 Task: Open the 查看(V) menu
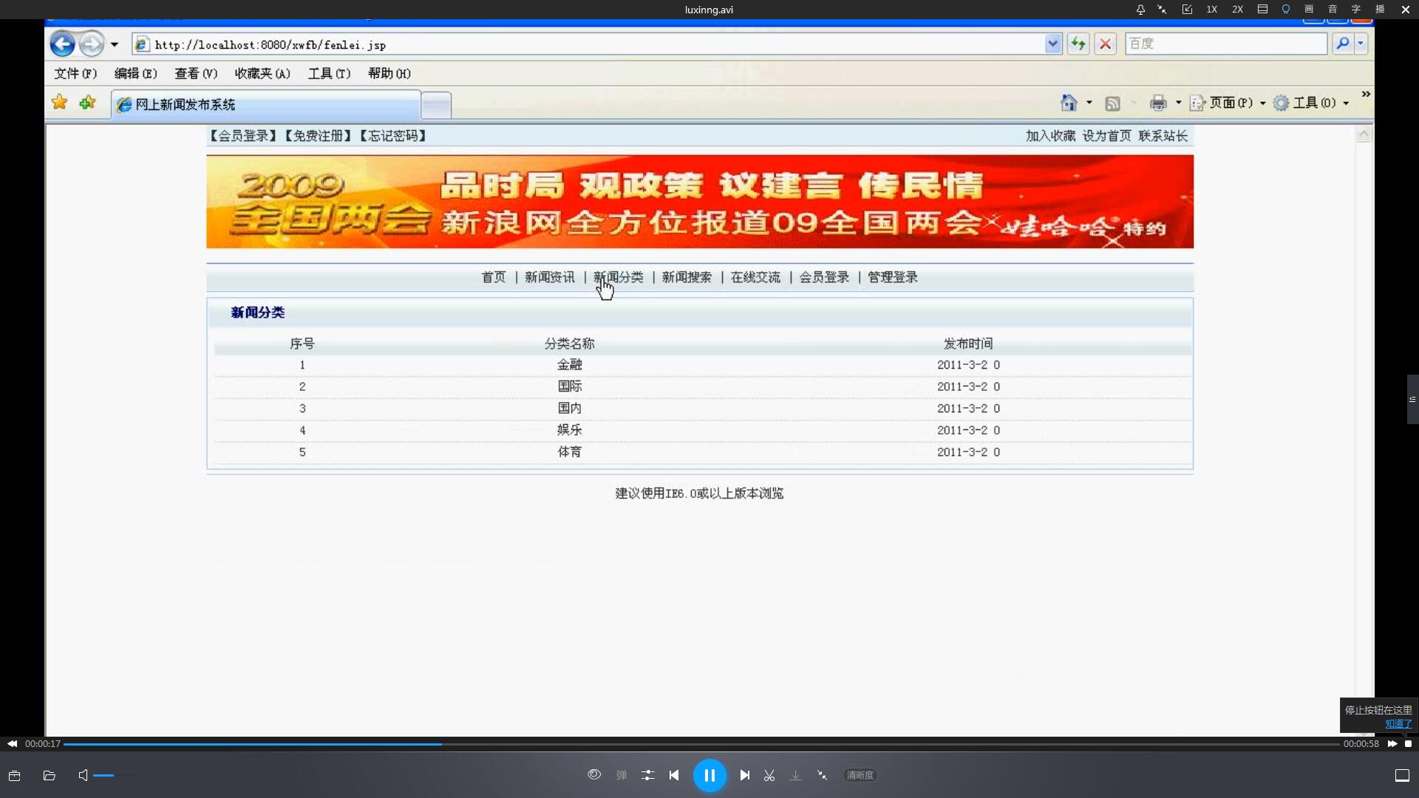pos(196,74)
